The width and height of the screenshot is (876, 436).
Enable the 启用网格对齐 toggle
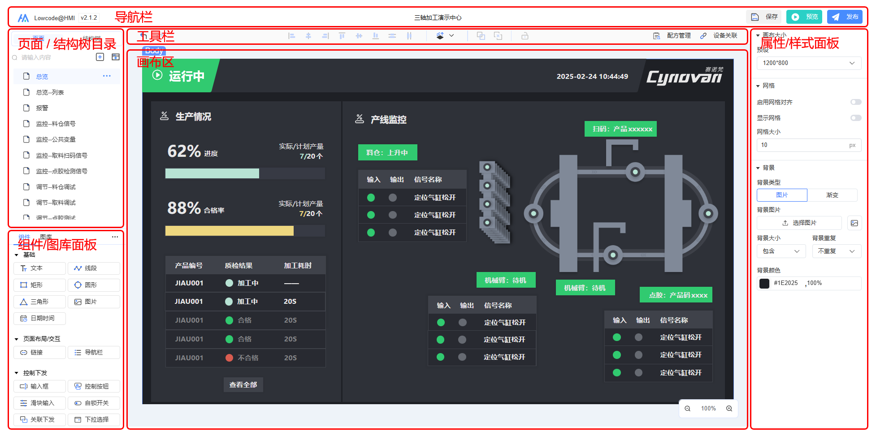click(x=855, y=102)
